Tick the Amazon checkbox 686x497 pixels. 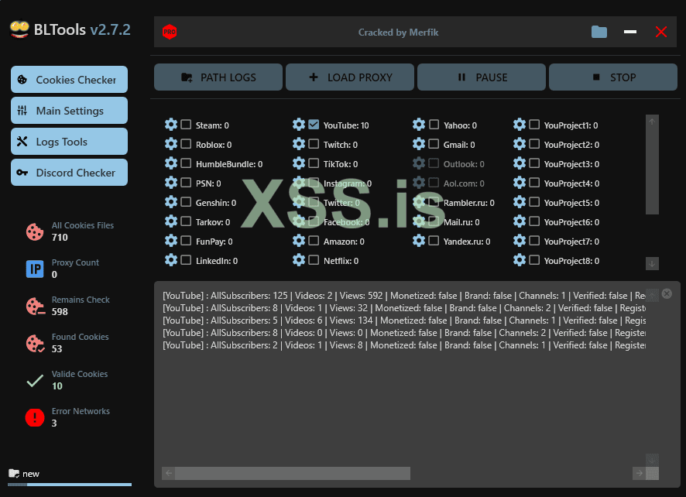click(314, 241)
